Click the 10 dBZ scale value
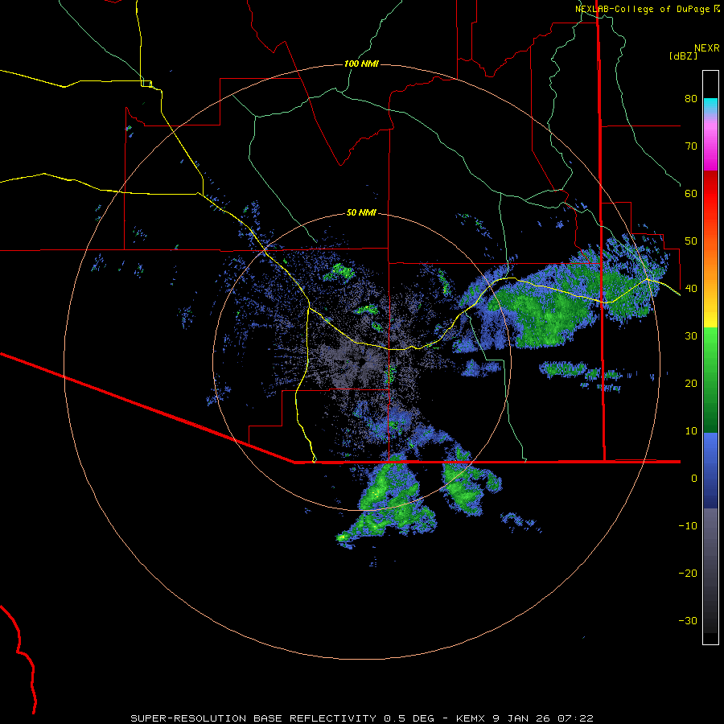The image size is (724, 724). 691,431
